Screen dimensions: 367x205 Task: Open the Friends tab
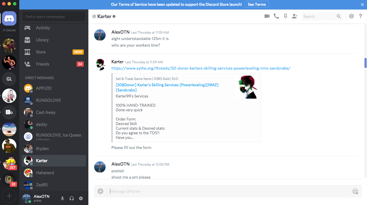(54, 64)
